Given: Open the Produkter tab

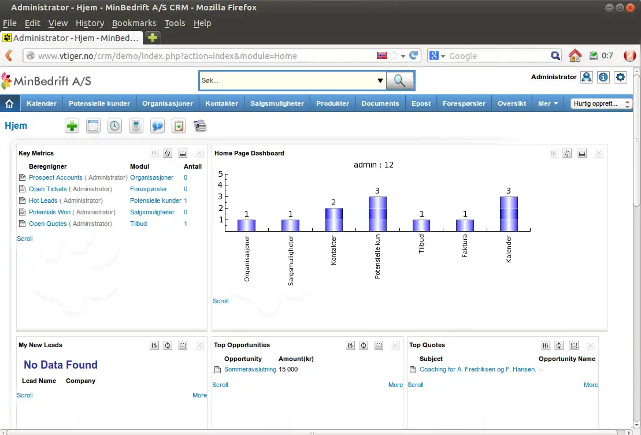Looking at the screenshot, I should [333, 104].
